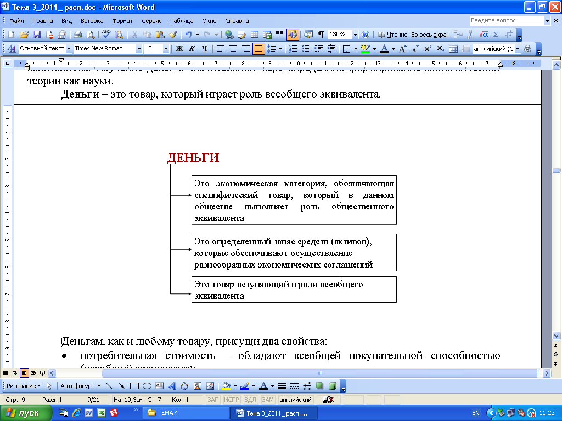Insert AutoSum sigma
562x421 pixels.
point(496,35)
